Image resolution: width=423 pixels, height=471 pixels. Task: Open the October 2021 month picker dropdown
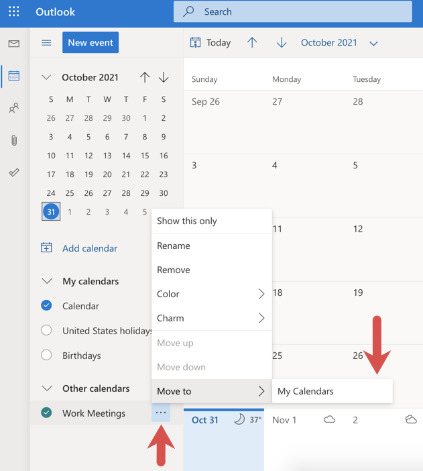(373, 44)
